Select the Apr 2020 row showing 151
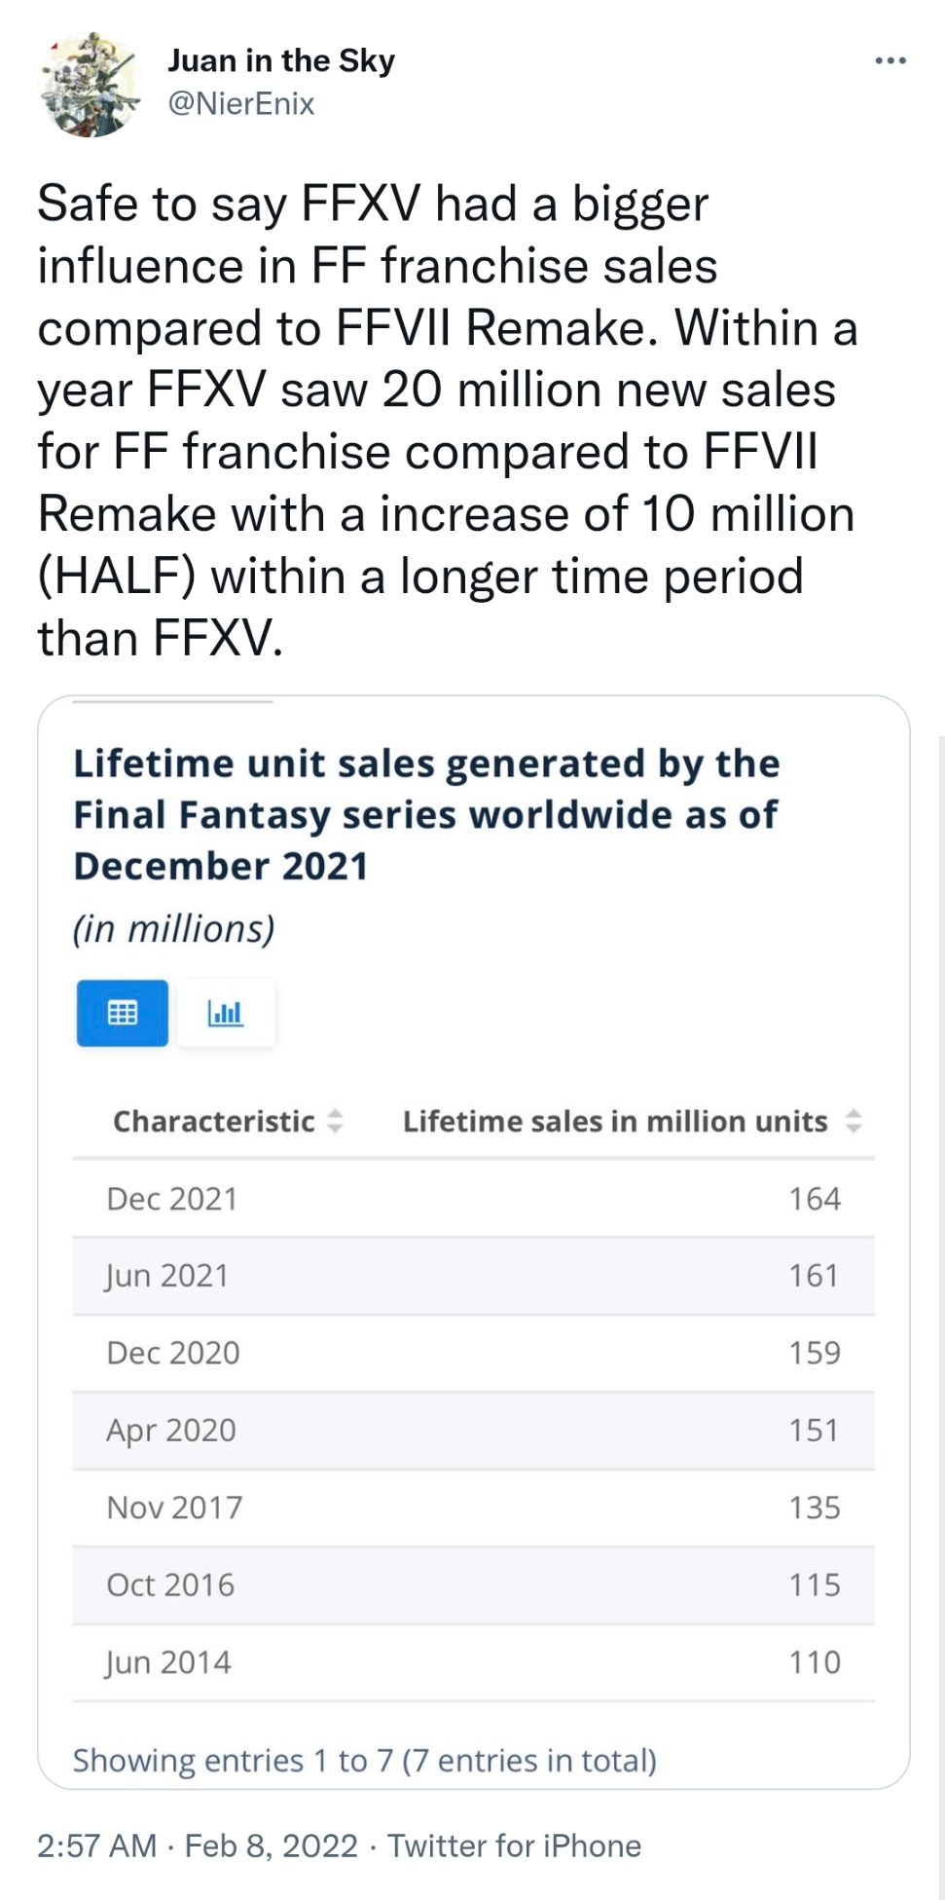 [x=473, y=1431]
